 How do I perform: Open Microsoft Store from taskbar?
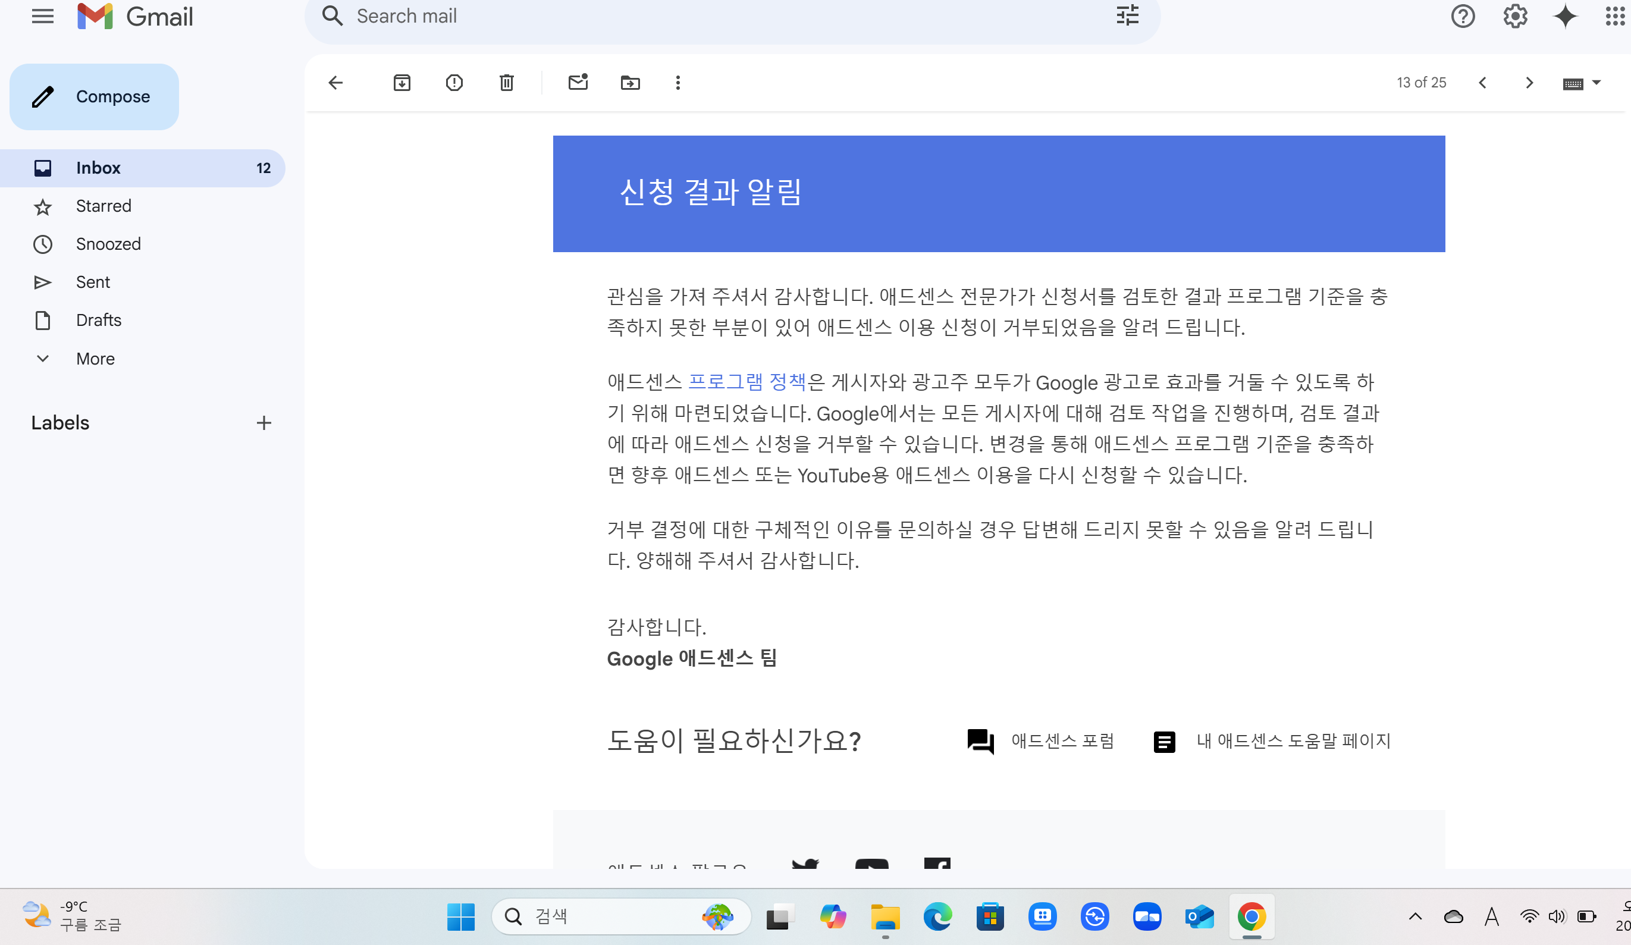click(990, 917)
